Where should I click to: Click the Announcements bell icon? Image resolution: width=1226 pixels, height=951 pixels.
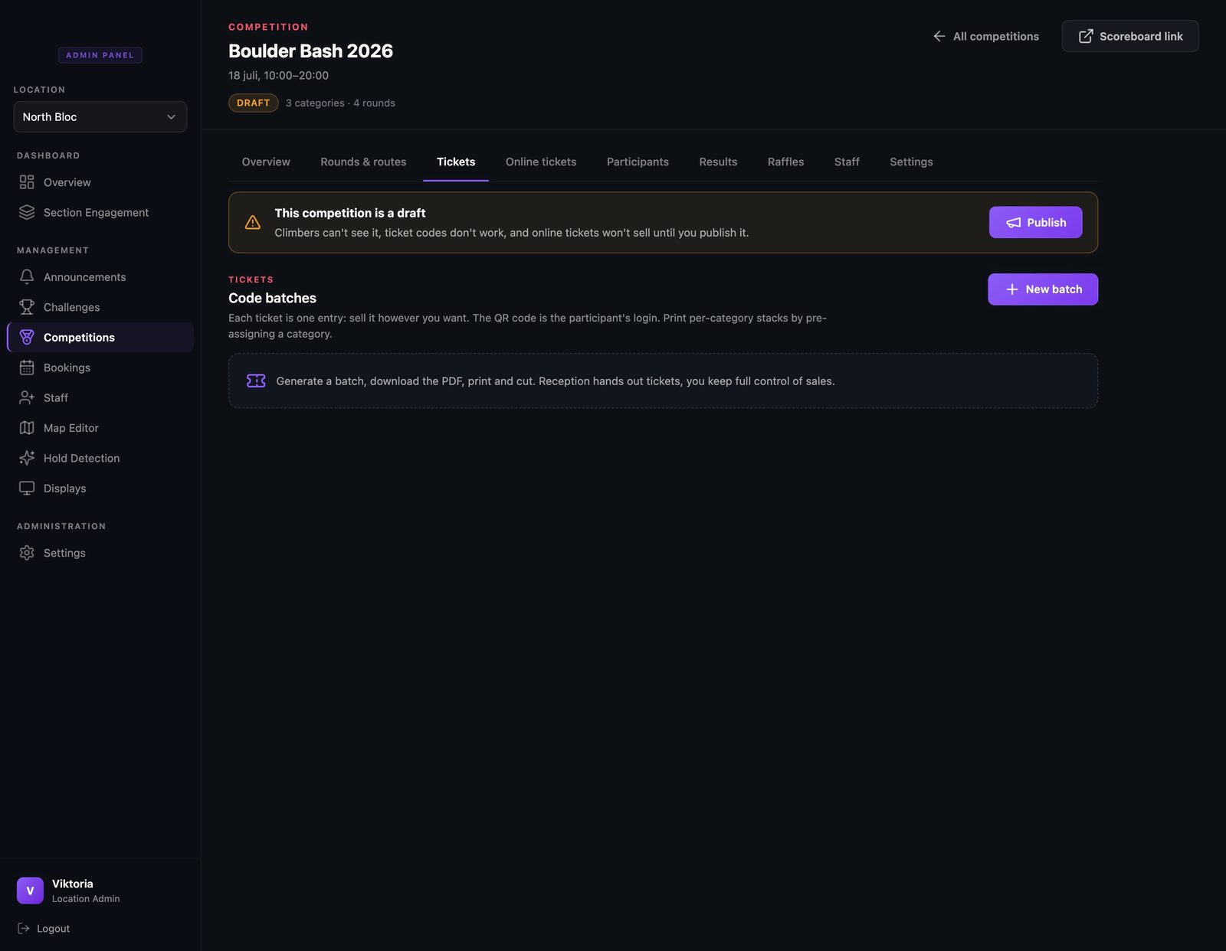tap(27, 276)
